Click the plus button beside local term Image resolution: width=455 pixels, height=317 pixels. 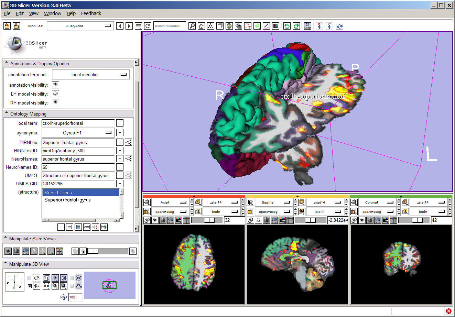tap(120, 123)
